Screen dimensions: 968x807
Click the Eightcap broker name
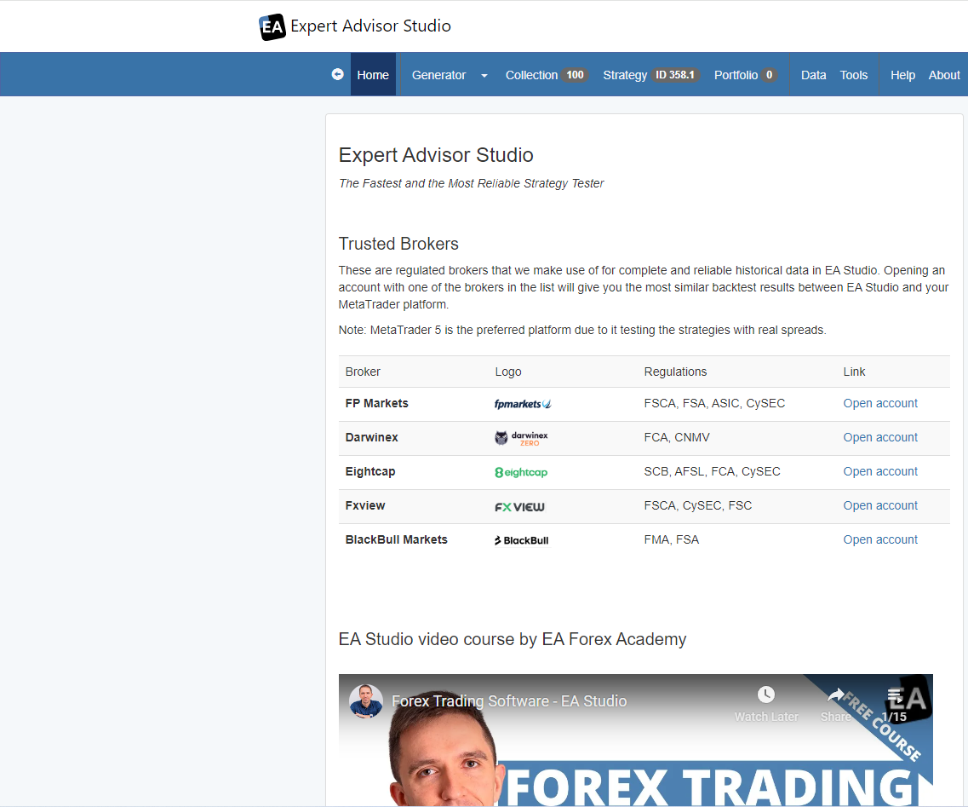pos(370,471)
